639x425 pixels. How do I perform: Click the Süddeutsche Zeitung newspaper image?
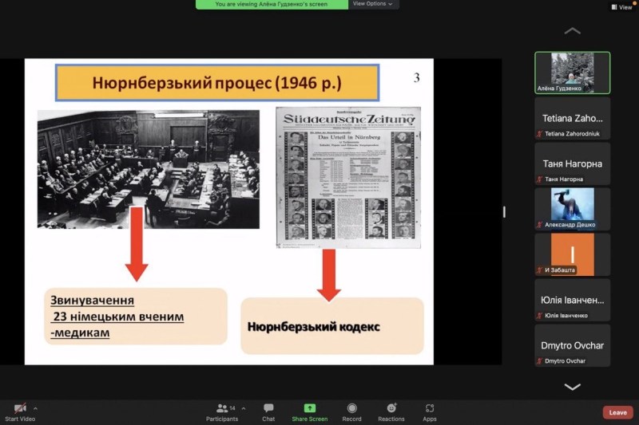click(x=348, y=178)
